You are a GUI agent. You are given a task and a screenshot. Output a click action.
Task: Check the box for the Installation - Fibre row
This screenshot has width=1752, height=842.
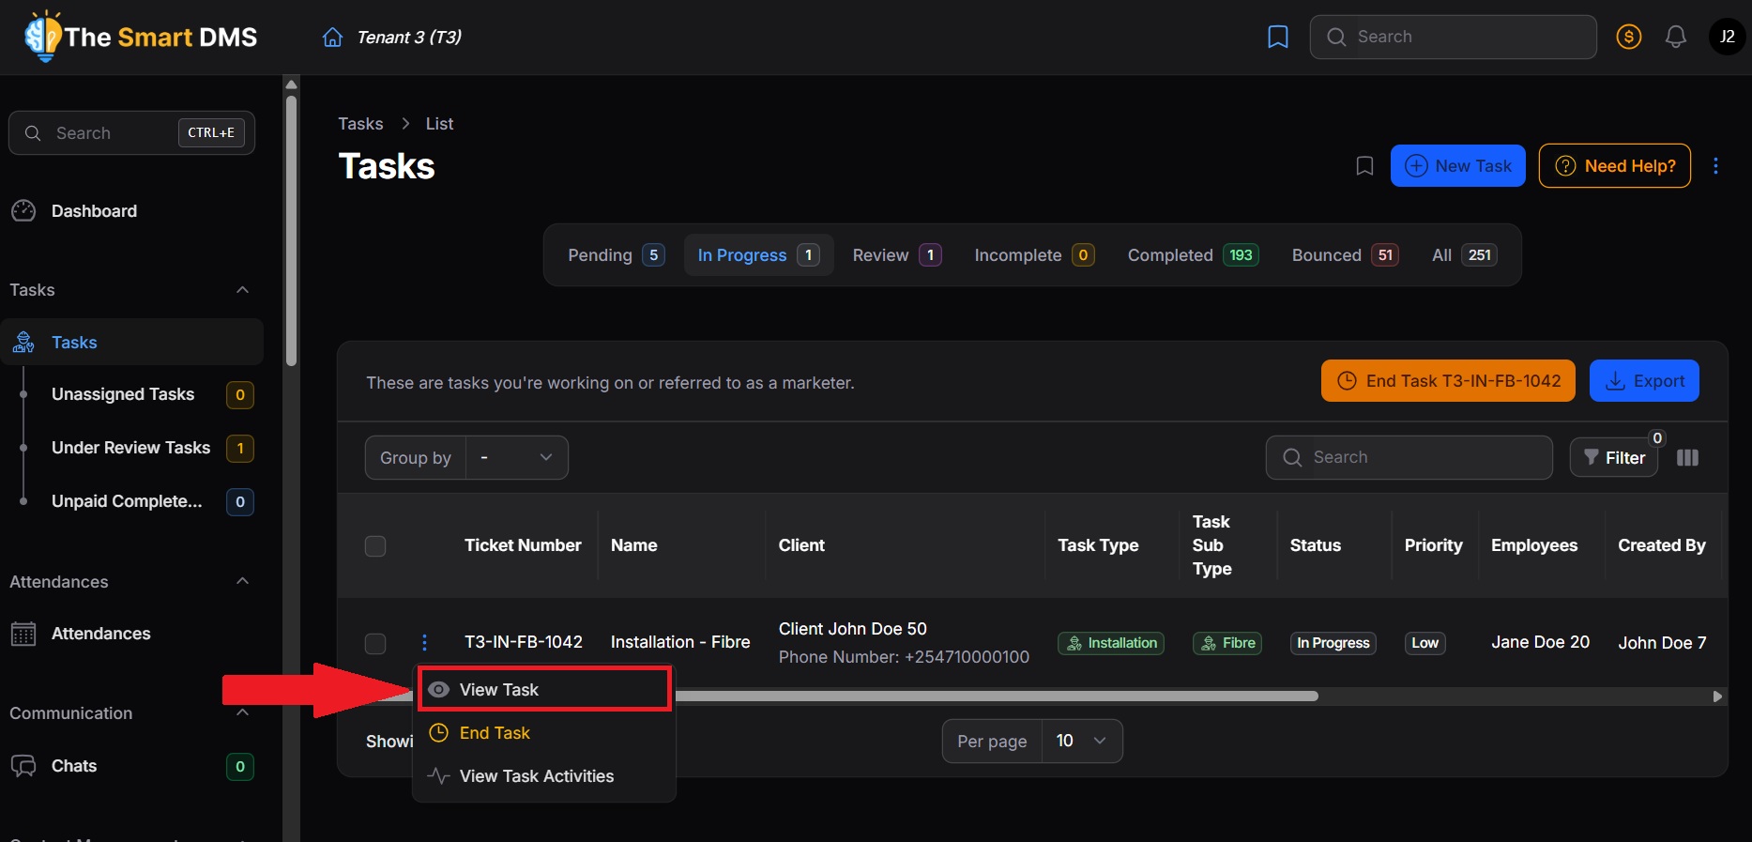(375, 643)
